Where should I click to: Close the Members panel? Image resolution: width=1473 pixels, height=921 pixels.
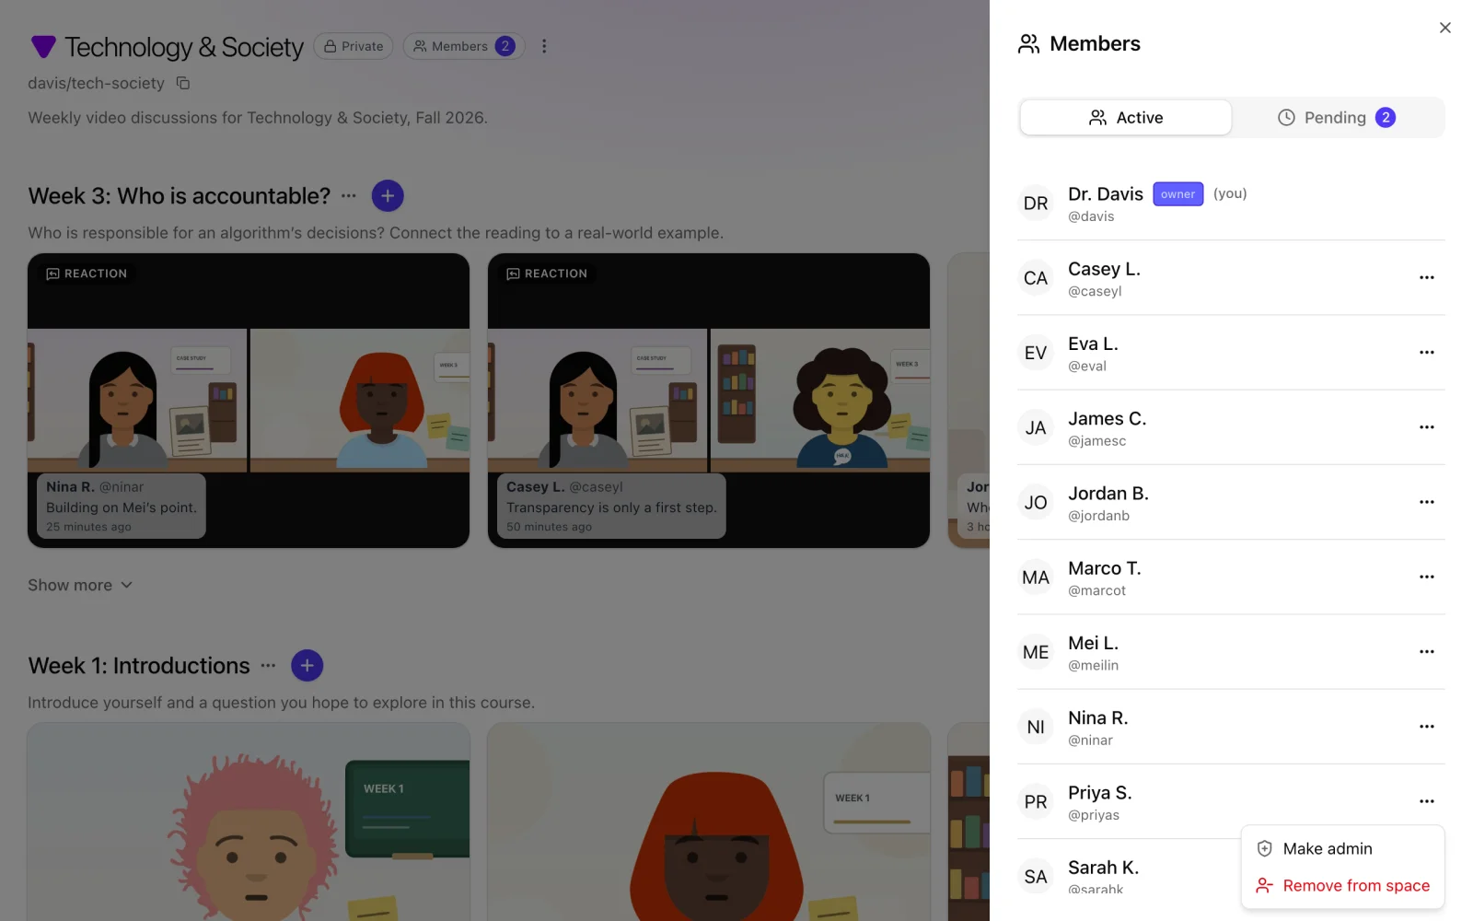tap(1444, 28)
